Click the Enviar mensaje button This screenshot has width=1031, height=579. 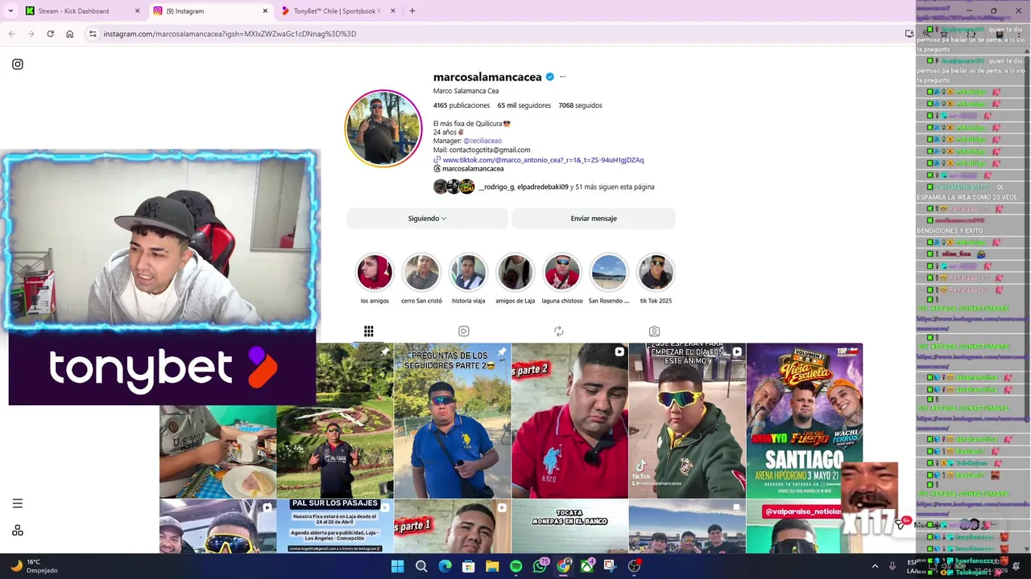pos(594,219)
